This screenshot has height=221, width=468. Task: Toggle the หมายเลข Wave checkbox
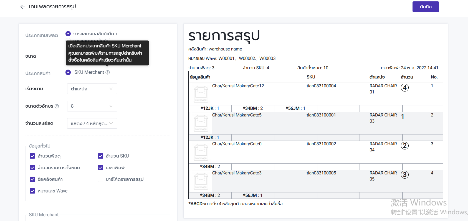click(x=32, y=191)
